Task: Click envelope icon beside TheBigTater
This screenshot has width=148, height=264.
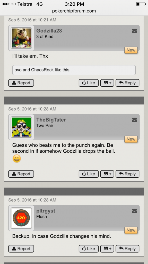Action: 134,120
